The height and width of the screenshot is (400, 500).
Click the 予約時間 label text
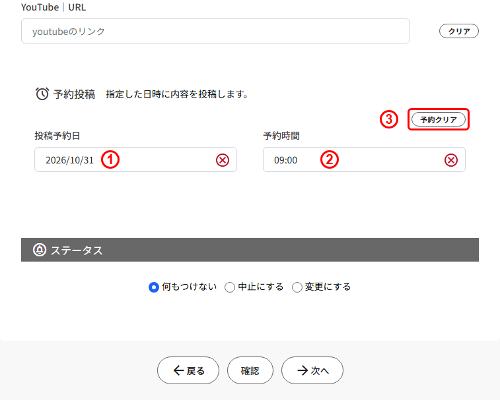pos(281,136)
